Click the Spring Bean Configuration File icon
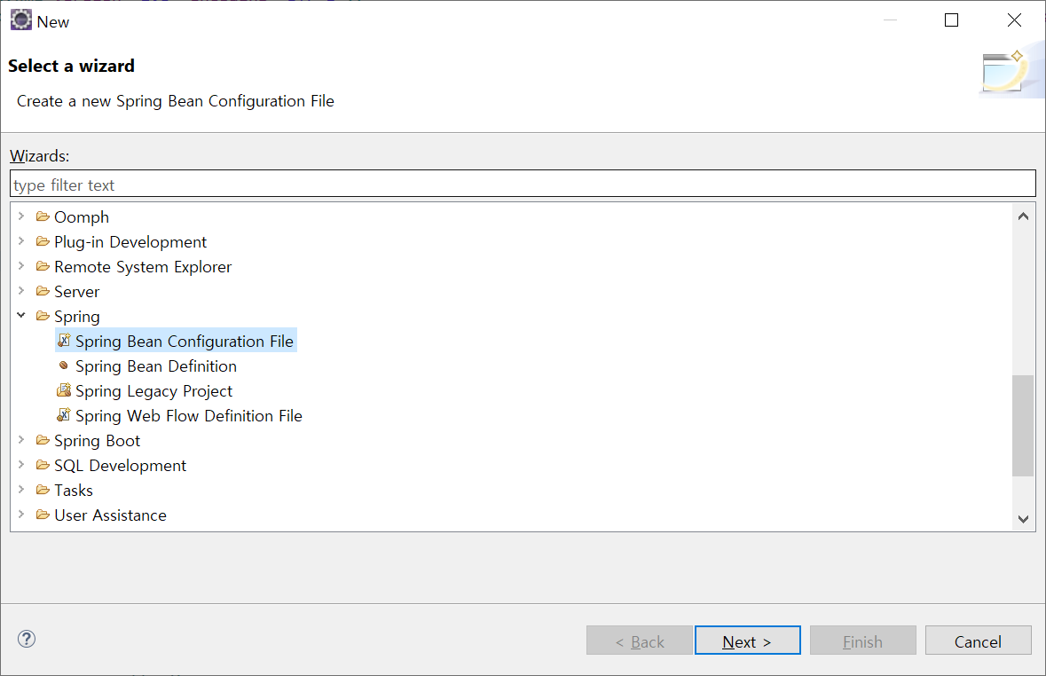The image size is (1046, 676). pos(64,341)
